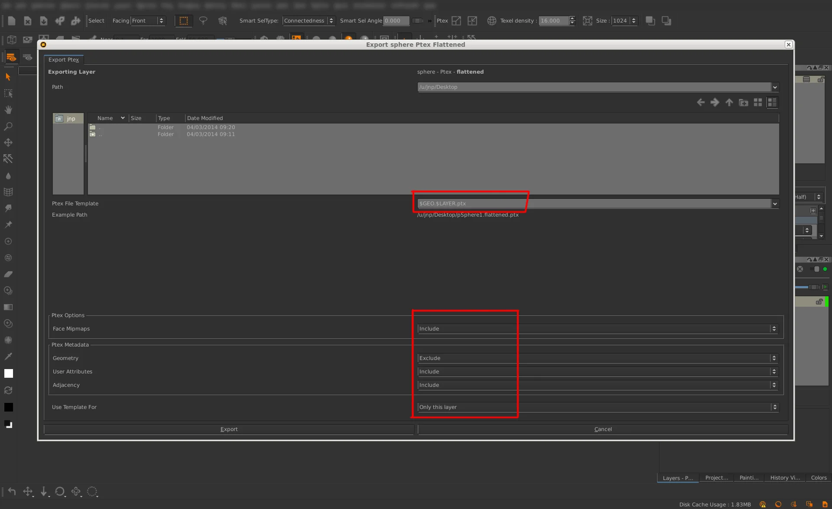The height and width of the screenshot is (509, 832).
Task: Click the close project icon with X
Action: coord(27,21)
